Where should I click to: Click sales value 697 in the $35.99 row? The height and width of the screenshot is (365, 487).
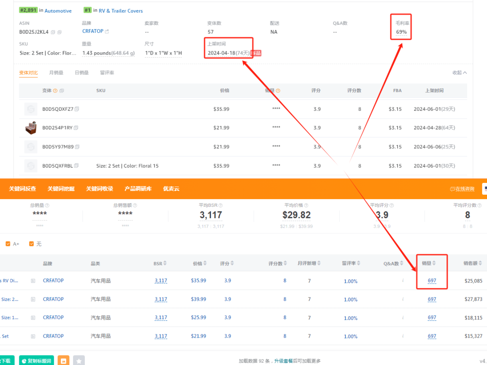[432, 281]
